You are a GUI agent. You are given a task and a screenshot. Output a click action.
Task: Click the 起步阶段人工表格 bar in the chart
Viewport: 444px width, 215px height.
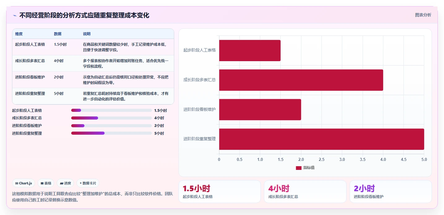[x=250, y=50]
